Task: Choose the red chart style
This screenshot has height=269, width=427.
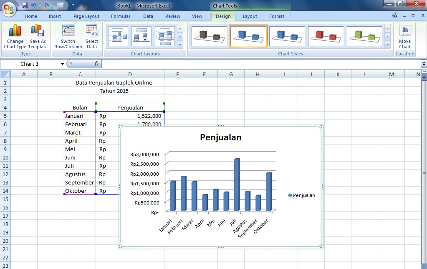Action: 326,36
